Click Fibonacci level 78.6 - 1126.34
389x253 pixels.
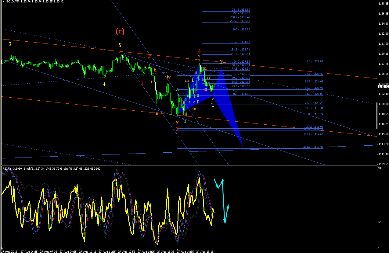[x=241, y=69]
